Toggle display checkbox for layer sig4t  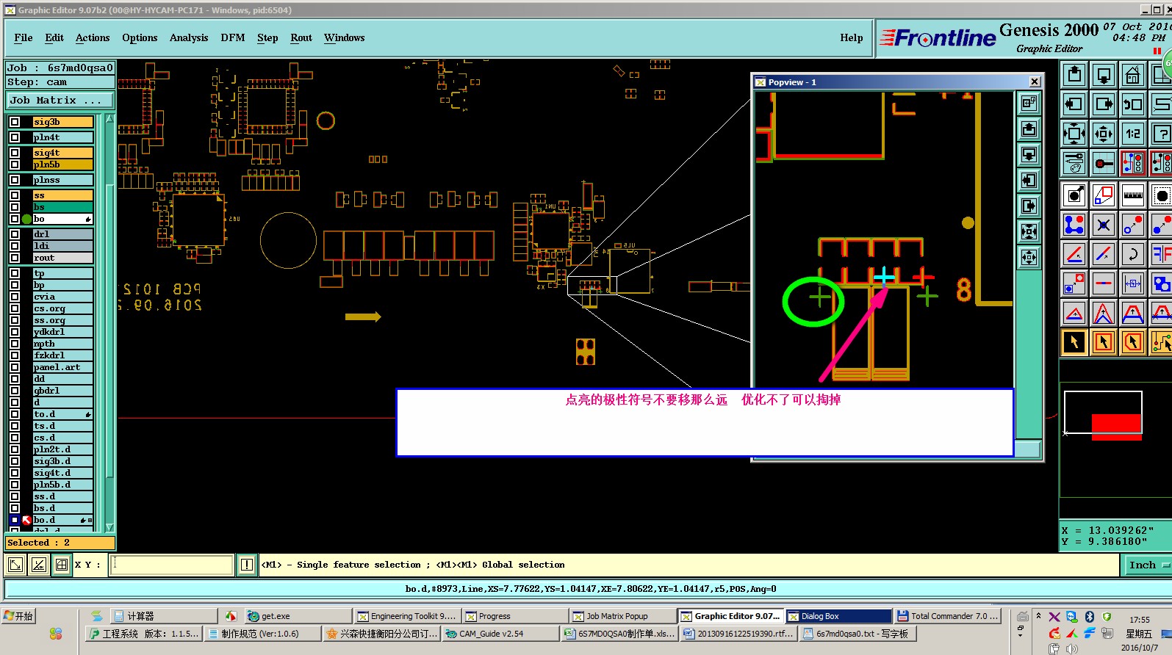click(15, 153)
